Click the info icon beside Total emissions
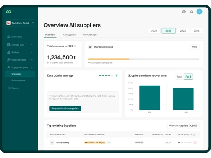This screenshot has height=158, width=211. coord(75,46)
